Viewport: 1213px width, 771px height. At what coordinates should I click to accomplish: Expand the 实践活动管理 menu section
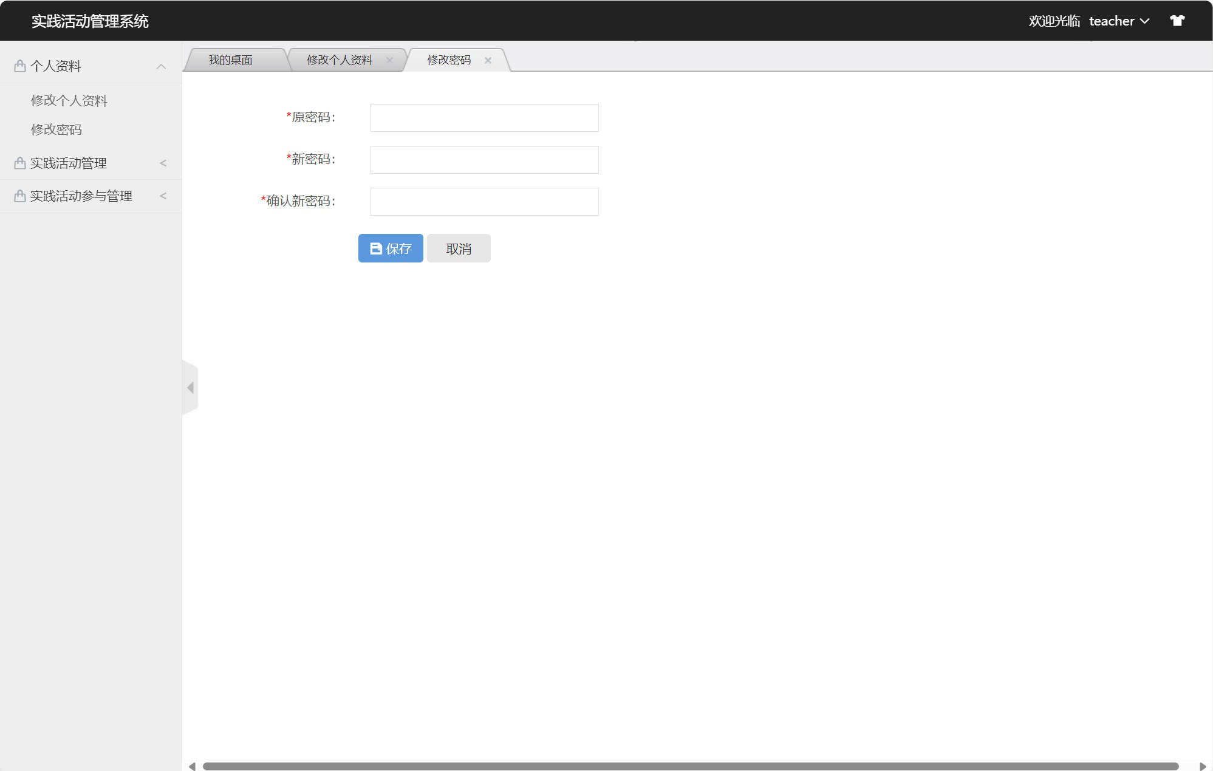(163, 163)
